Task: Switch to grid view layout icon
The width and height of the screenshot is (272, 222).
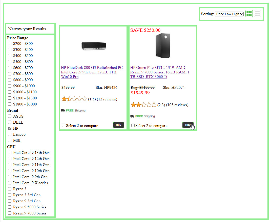Action: click(x=249, y=14)
